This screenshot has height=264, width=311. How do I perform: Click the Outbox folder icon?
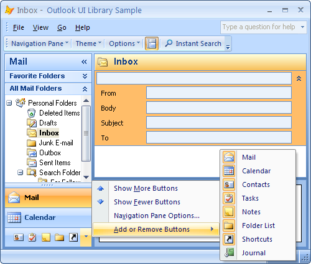[32, 153]
